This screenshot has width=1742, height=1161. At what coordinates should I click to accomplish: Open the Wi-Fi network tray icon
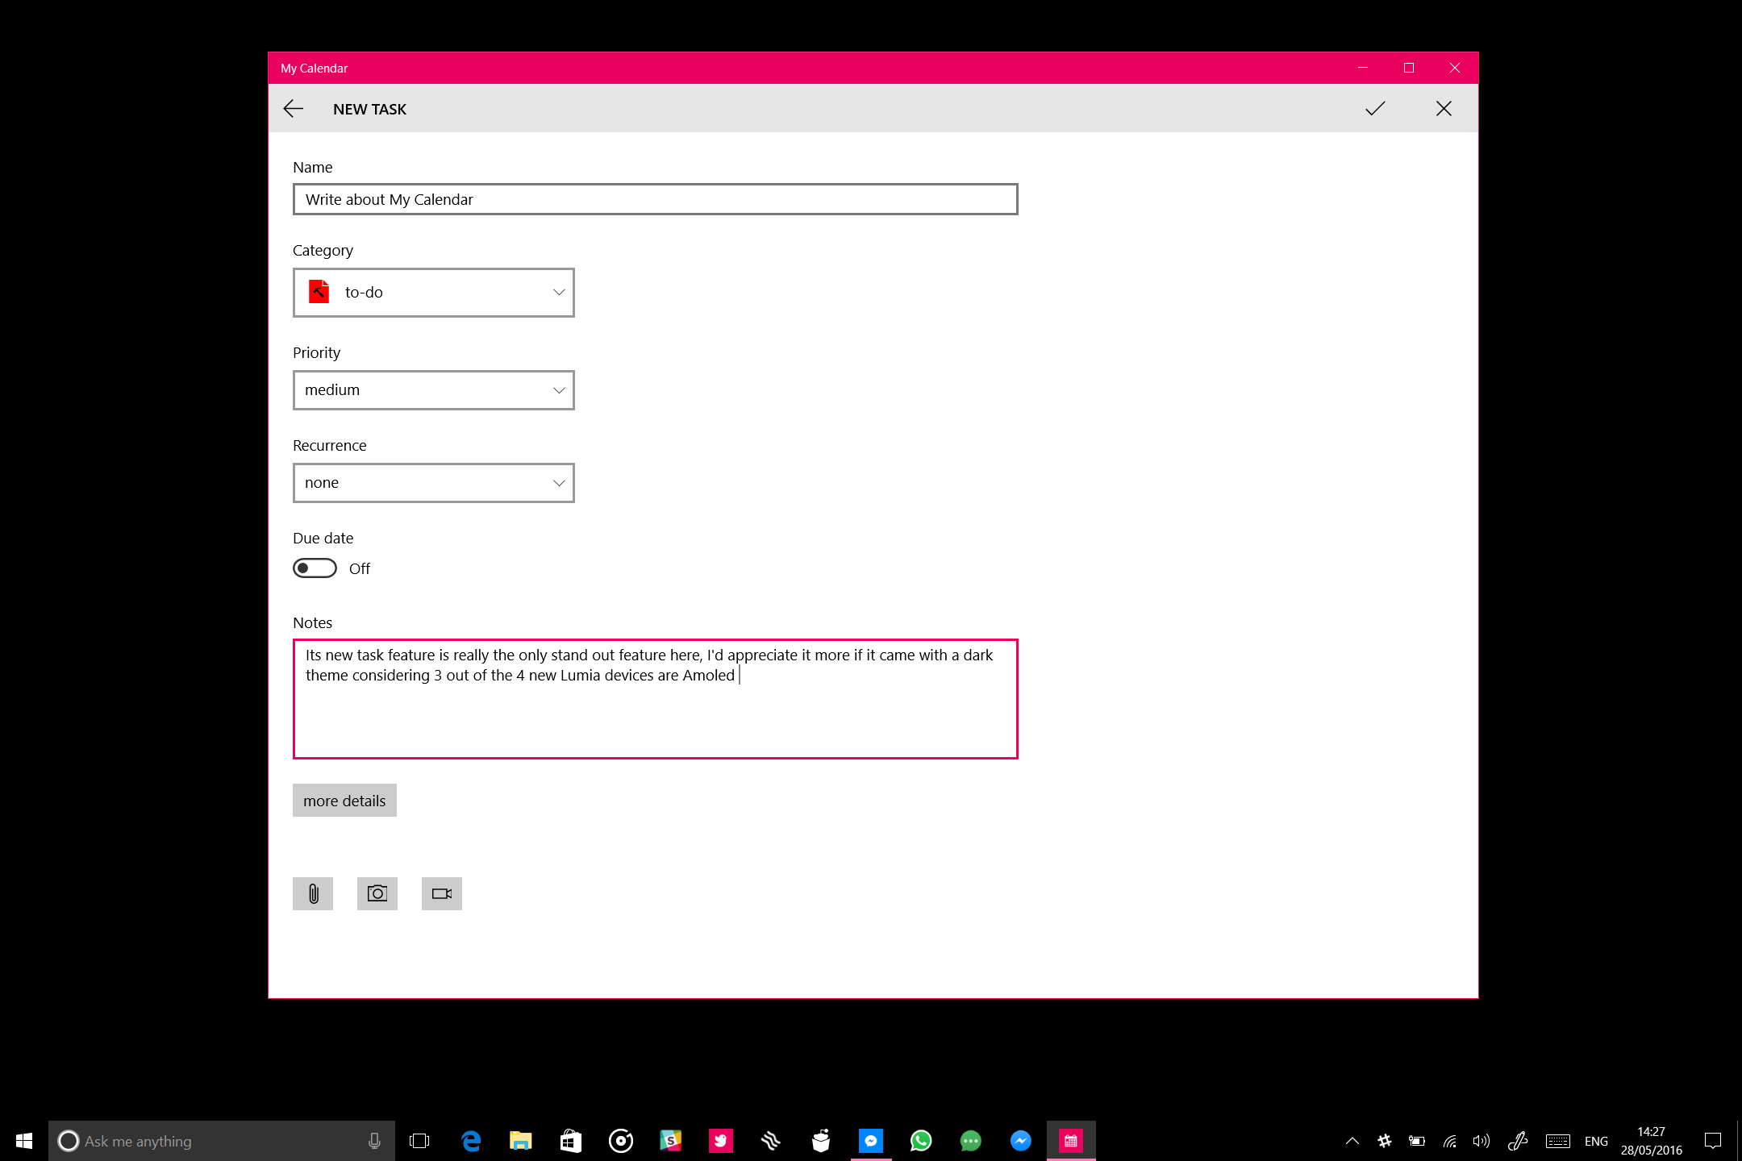(1450, 1141)
